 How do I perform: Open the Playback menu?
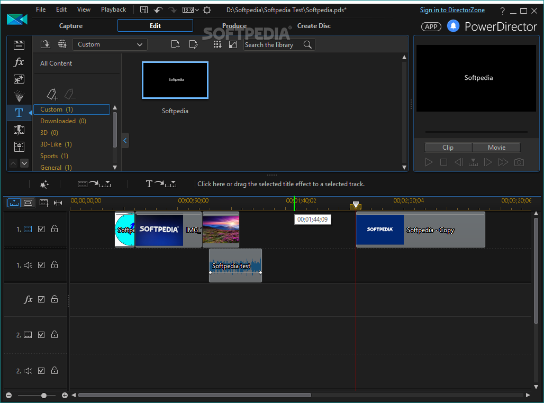click(113, 10)
